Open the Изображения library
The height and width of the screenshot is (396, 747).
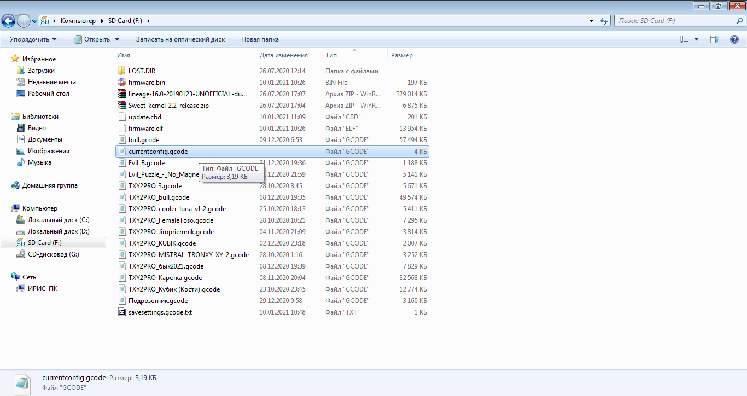(49, 151)
